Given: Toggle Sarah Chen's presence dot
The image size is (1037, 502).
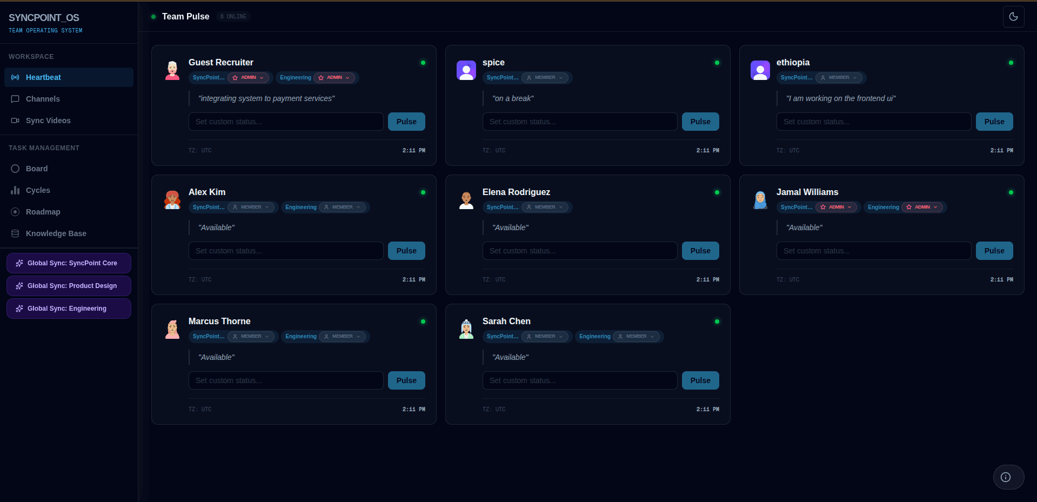Looking at the screenshot, I should click(x=717, y=322).
